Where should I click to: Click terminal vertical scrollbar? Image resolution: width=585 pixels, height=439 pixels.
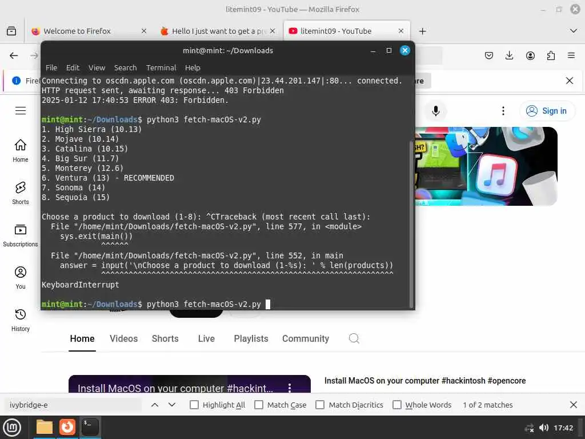411,224
